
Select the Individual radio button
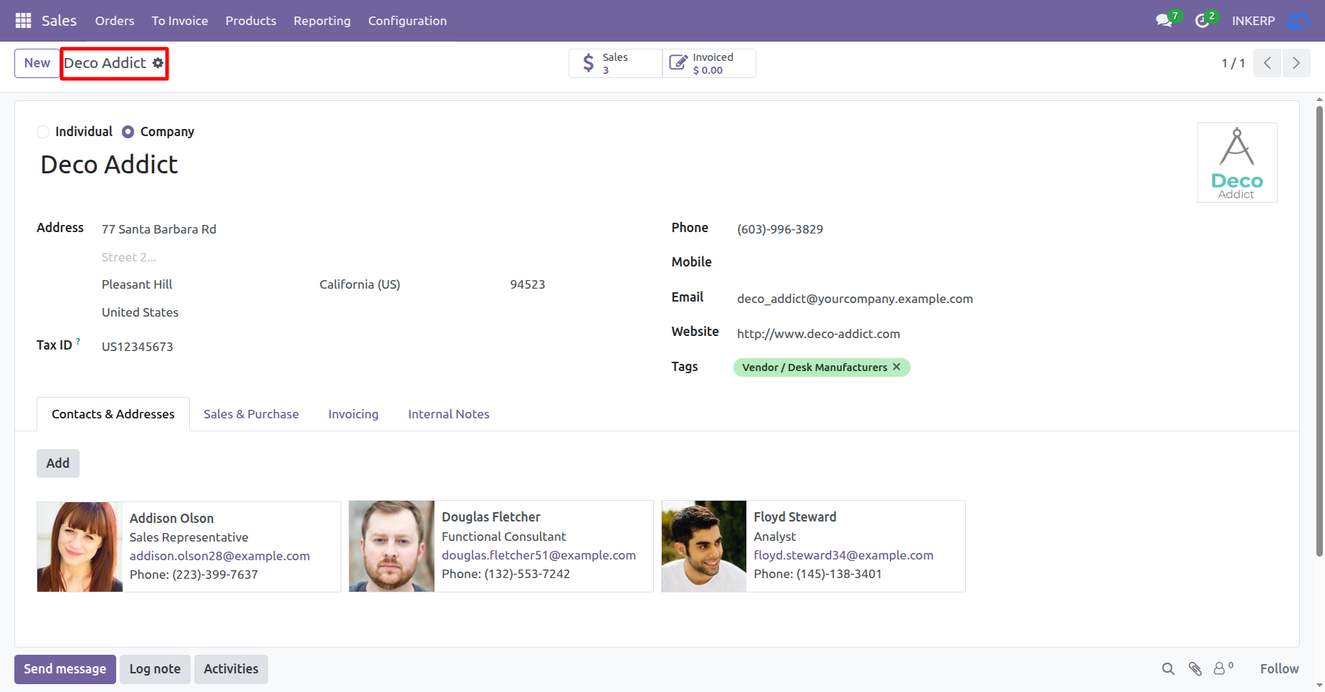click(43, 132)
